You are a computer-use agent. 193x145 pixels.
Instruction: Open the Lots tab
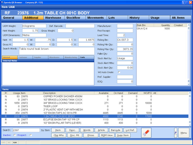click(117, 18)
